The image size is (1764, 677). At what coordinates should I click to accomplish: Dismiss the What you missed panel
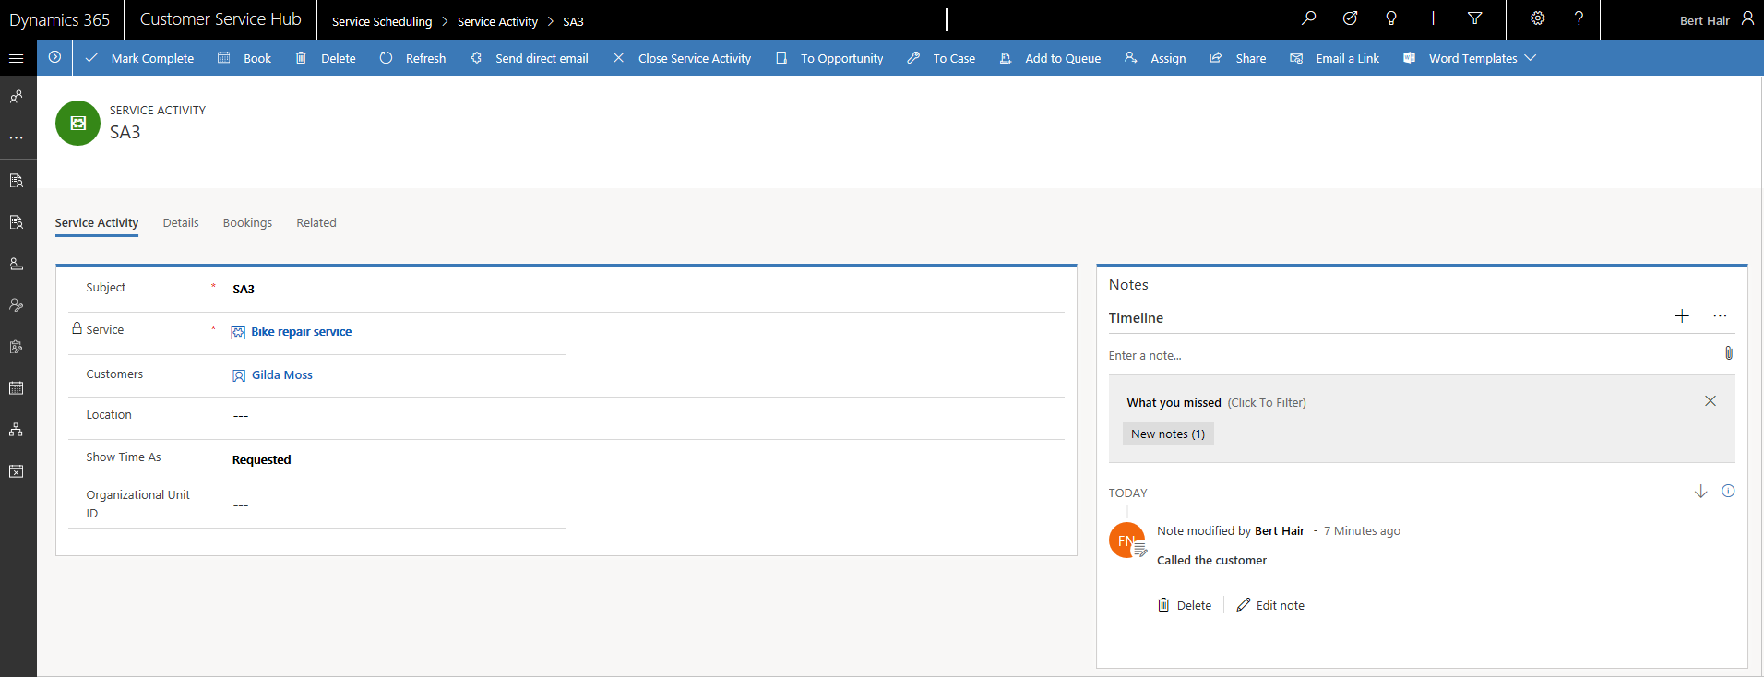coord(1710,401)
